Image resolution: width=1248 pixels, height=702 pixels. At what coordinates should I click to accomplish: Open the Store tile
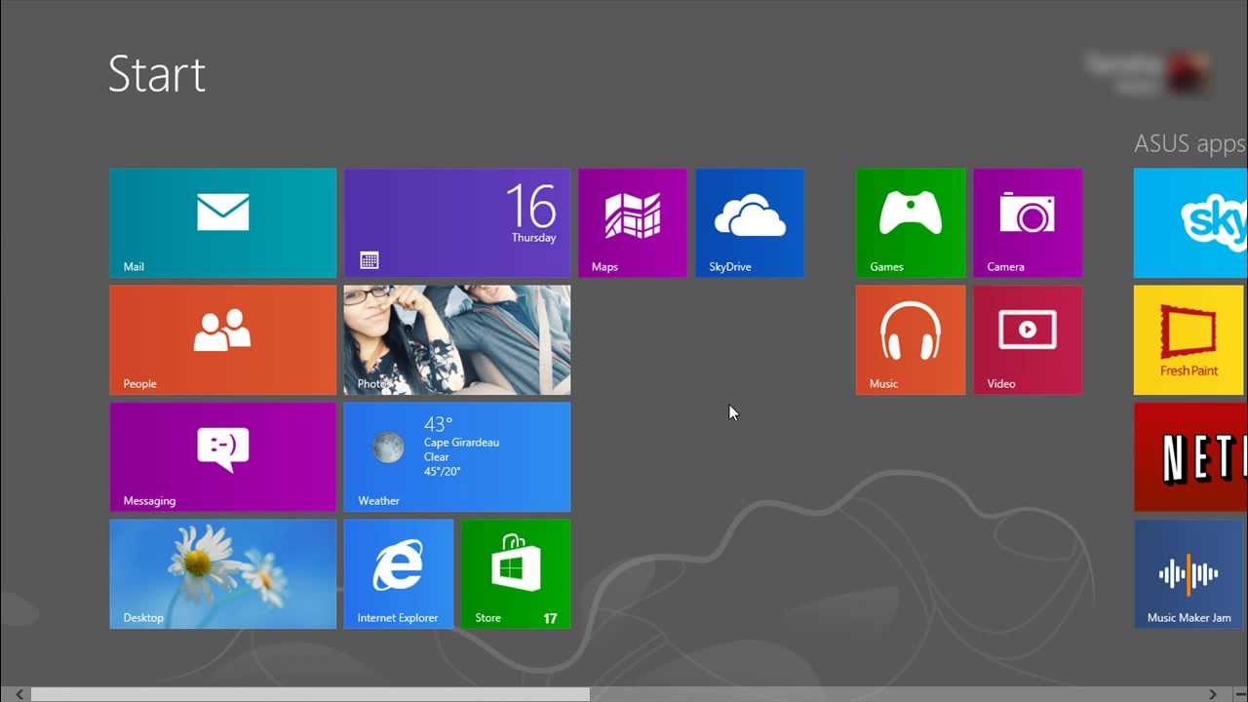point(516,574)
